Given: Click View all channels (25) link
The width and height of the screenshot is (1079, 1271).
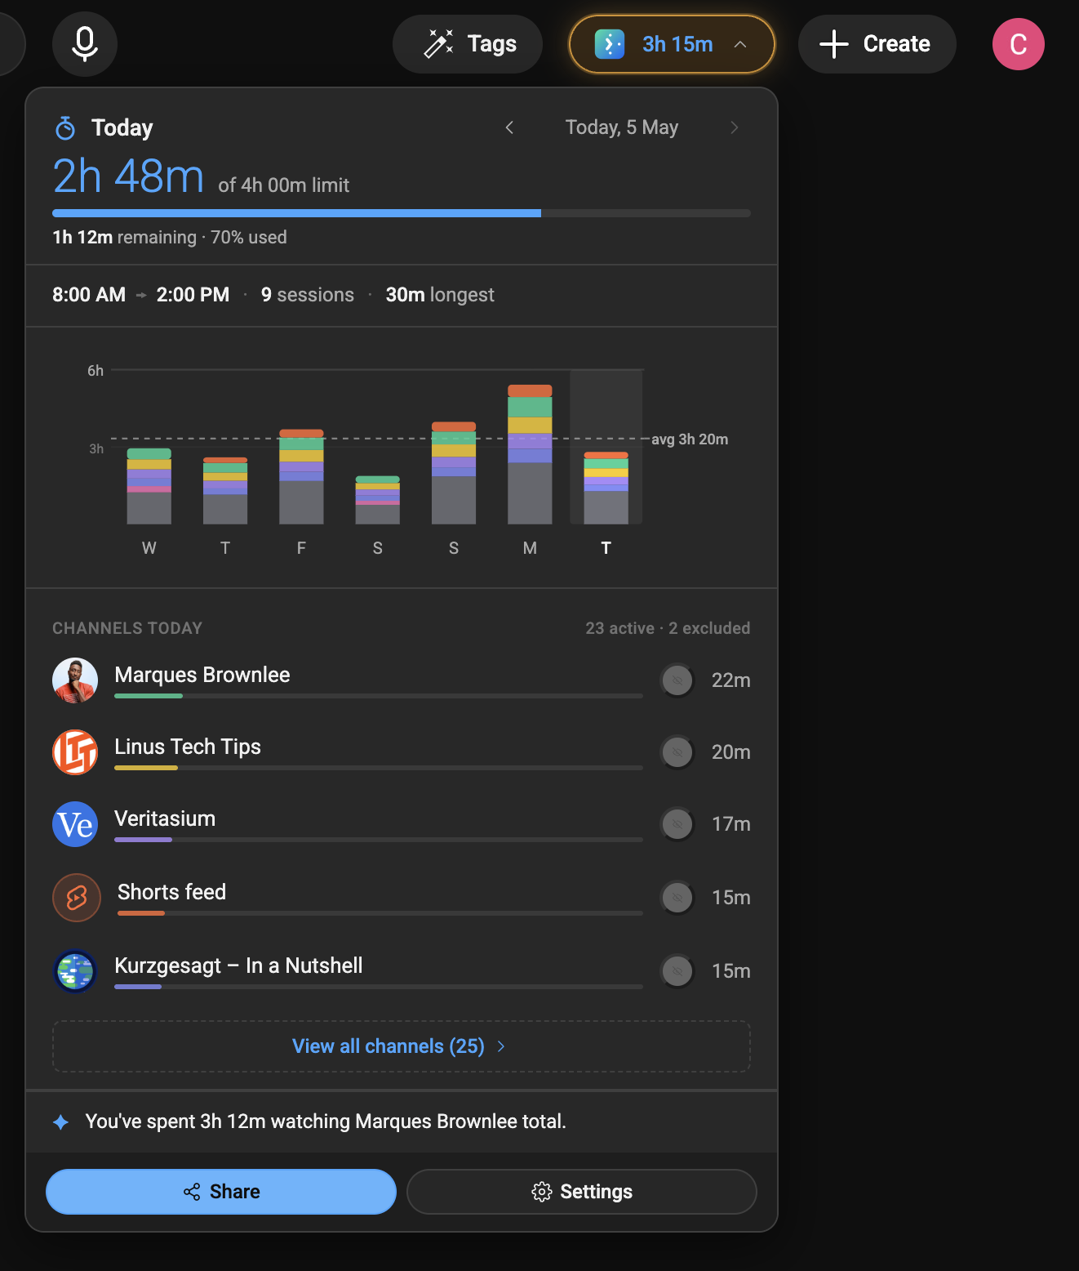Looking at the screenshot, I should (x=402, y=1046).
